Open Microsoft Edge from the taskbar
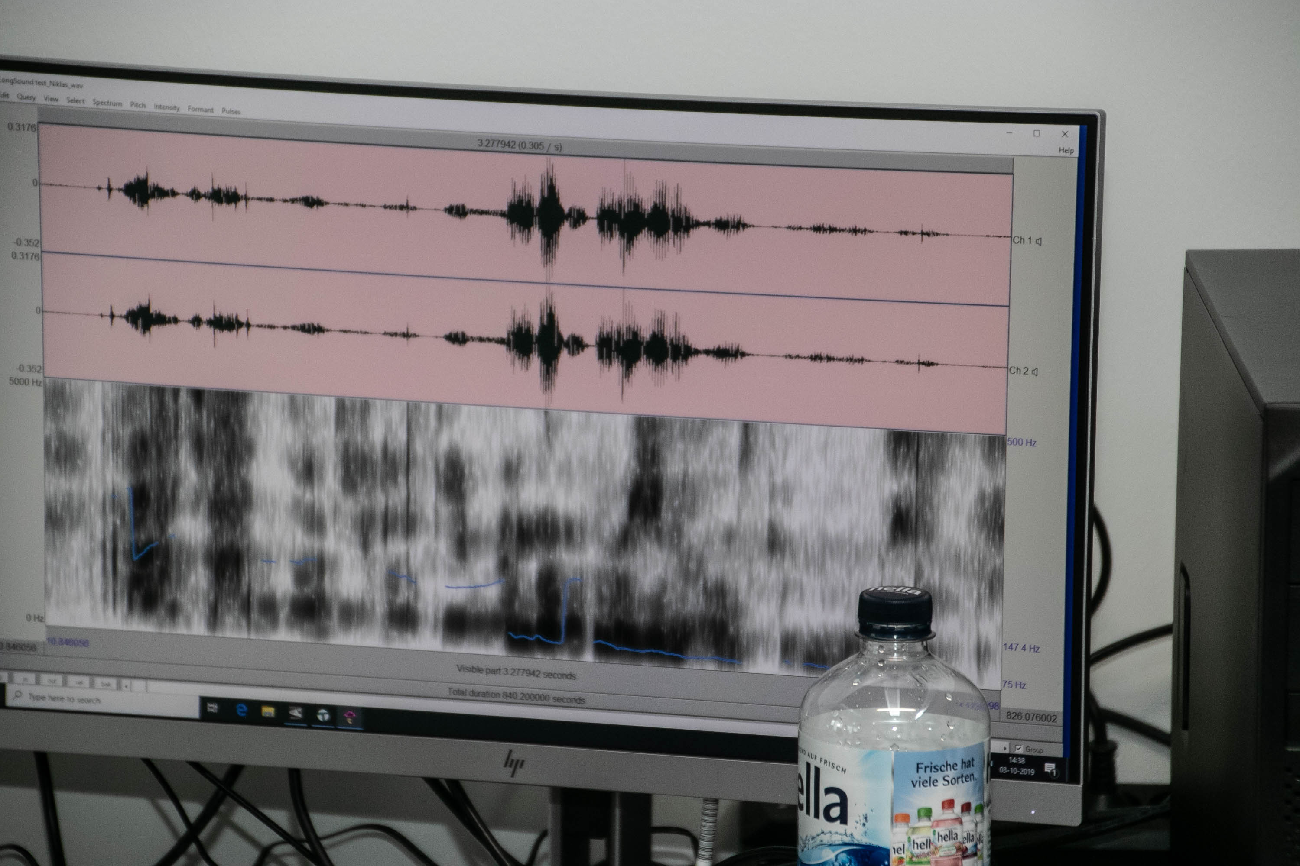This screenshot has width=1300, height=866. 241,710
